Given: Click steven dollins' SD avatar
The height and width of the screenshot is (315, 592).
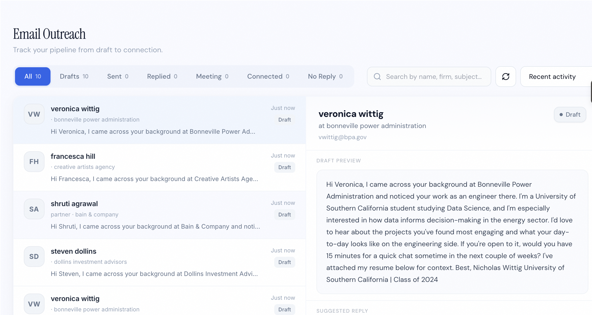Looking at the screenshot, I should pos(34,256).
